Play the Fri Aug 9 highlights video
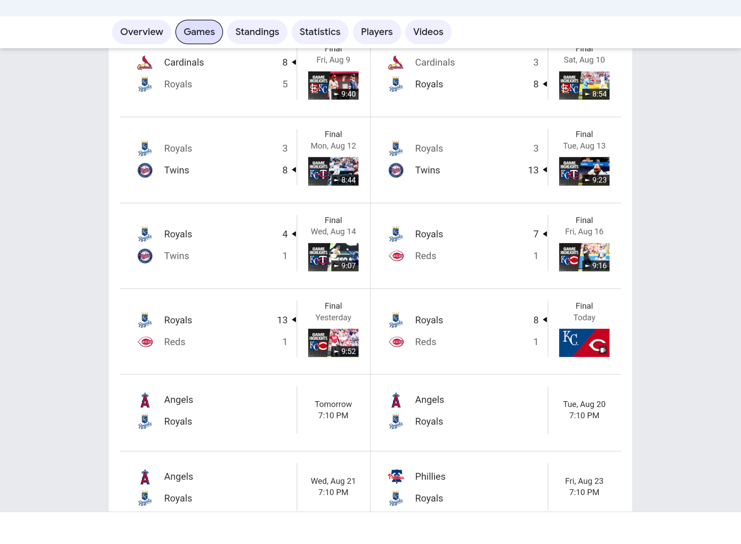This screenshot has height=544, width=741. [x=333, y=85]
